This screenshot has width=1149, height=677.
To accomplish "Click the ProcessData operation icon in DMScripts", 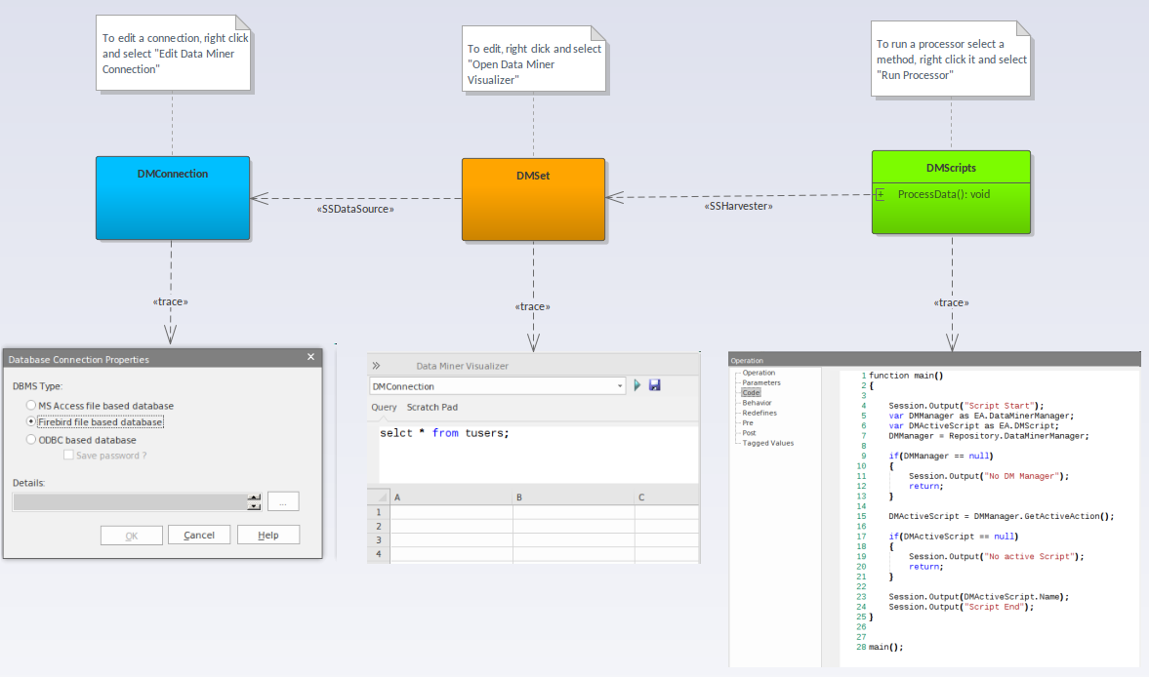I will coord(881,194).
